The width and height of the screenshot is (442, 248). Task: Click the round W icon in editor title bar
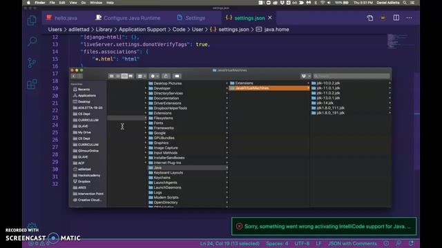pyautogui.click(x=383, y=18)
